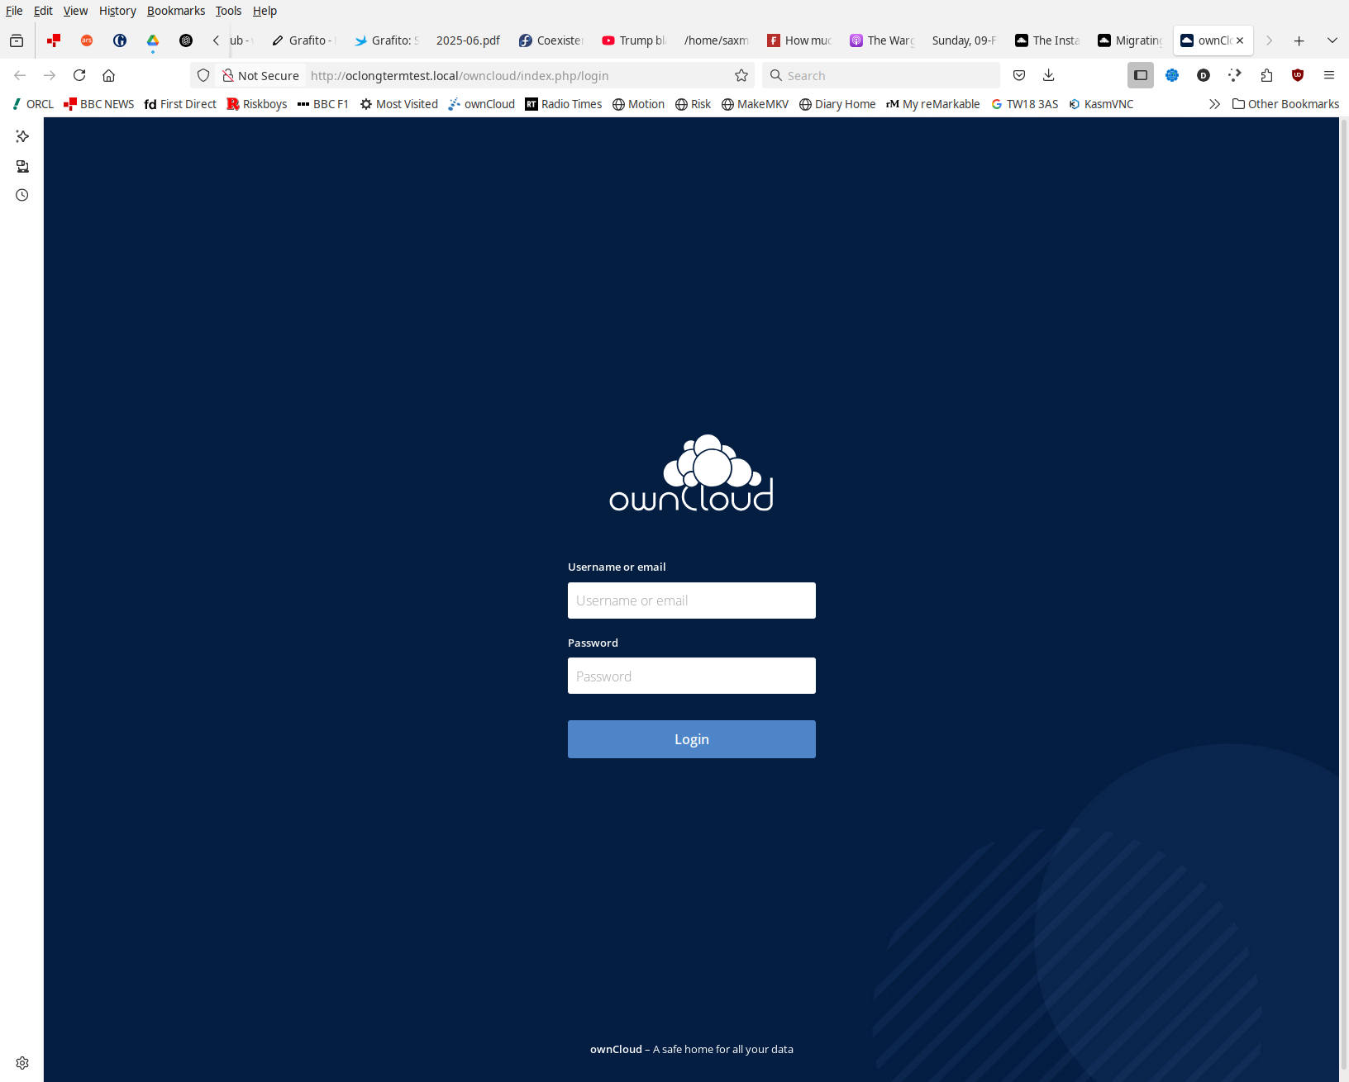1349x1082 pixels.
Task: Show more bookmarks with the chevron
Action: coord(1214,104)
